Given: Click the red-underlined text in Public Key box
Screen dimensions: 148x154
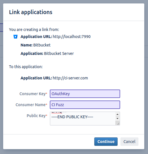Looking at the screenshot, I should click(57, 112).
